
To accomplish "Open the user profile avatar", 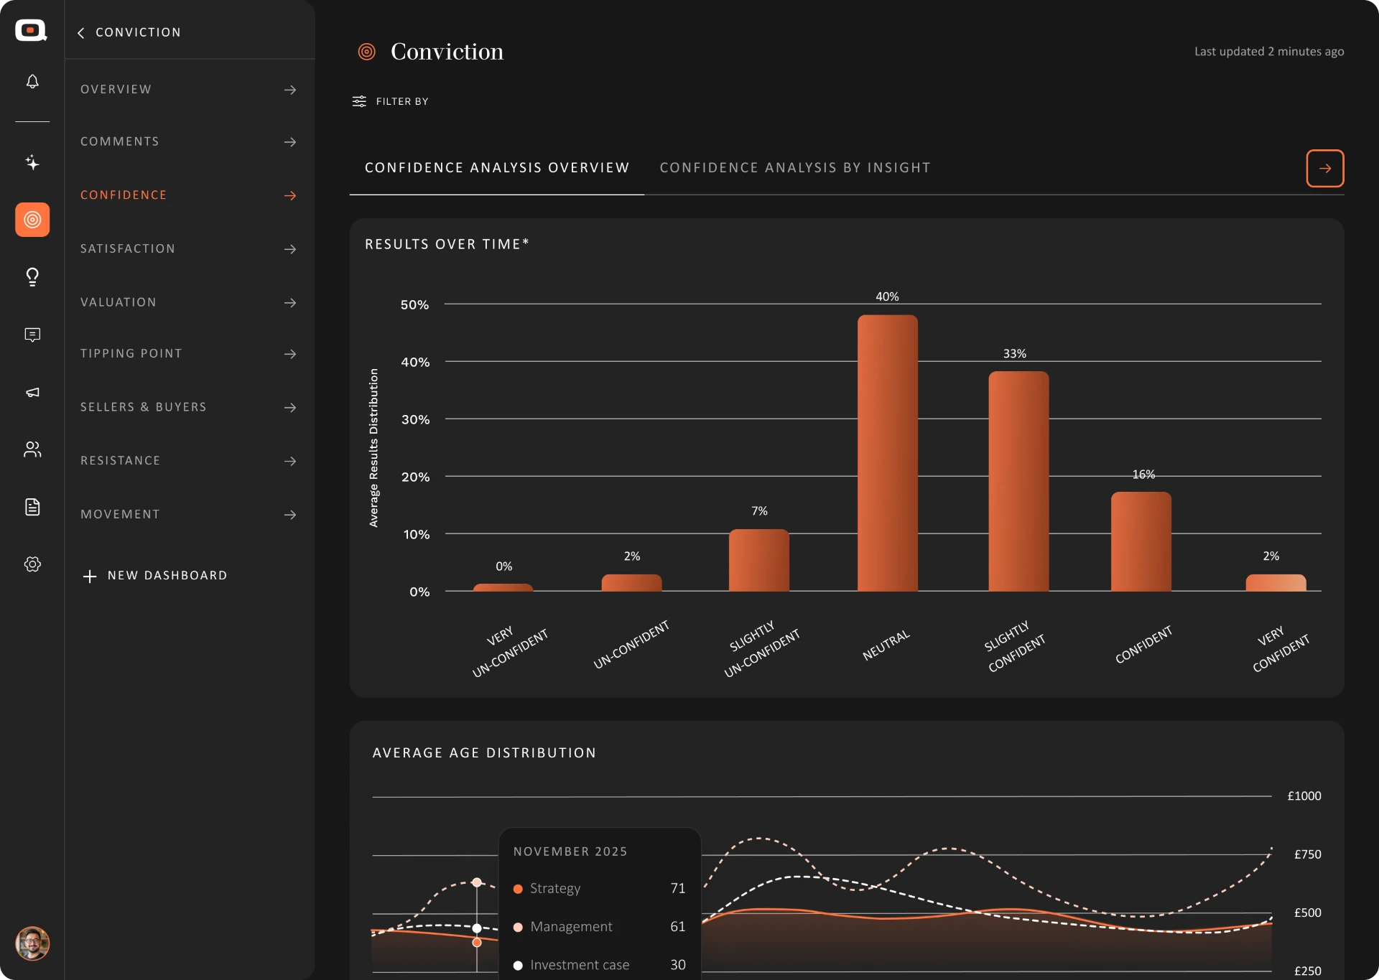I will point(32,943).
